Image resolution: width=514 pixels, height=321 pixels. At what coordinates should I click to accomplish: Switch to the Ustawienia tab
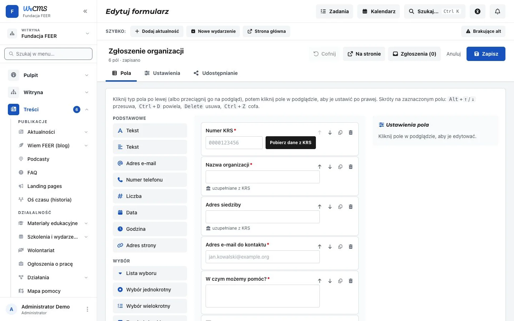pos(162,73)
